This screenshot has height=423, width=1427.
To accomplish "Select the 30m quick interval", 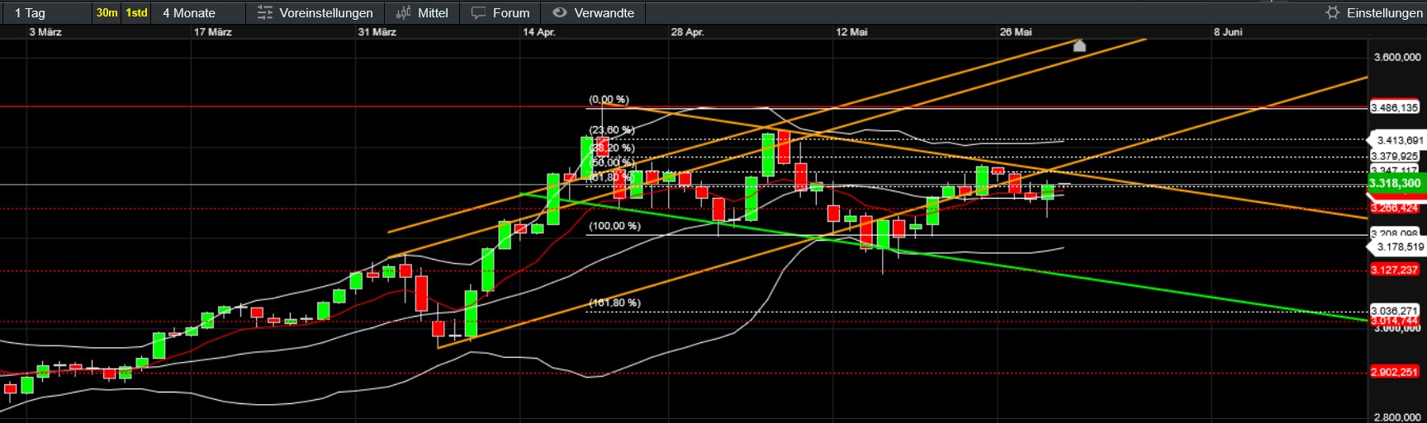I will point(107,12).
